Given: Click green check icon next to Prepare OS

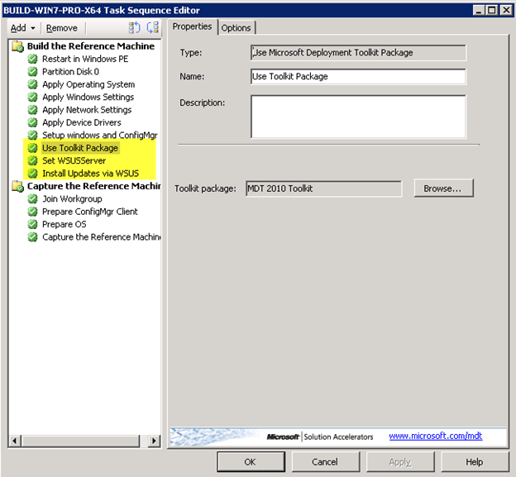Looking at the screenshot, I should tap(32, 224).
